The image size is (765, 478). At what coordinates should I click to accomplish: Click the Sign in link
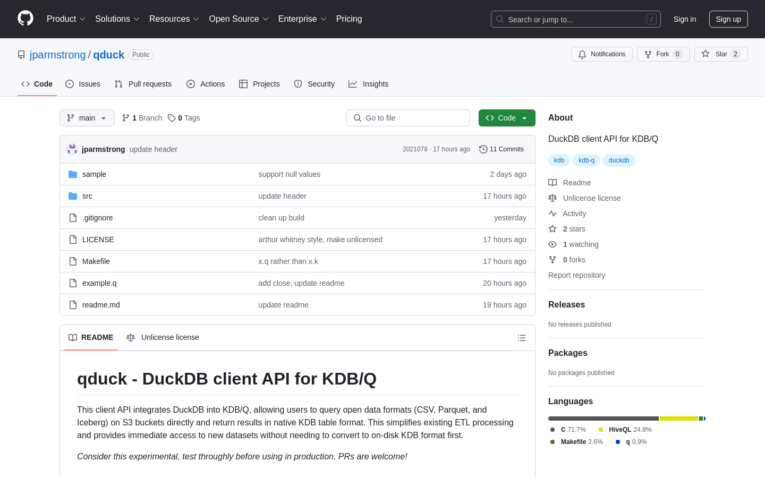point(685,19)
